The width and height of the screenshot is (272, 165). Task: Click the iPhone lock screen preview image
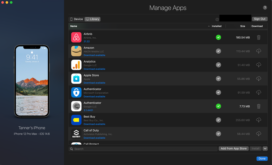pyautogui.click(x=32, y=81)
